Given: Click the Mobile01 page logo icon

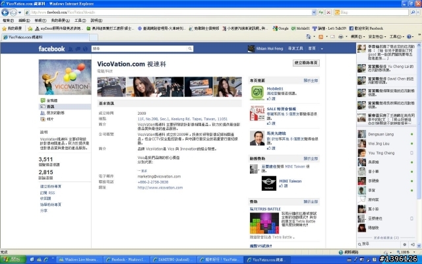Looking at the screenshot, I should tap(257, 92).
